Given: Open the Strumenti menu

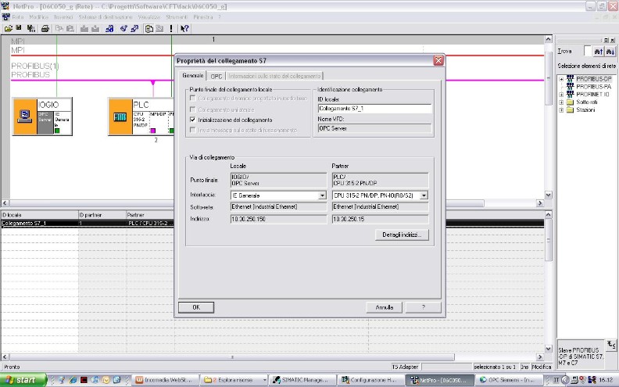Looking at the screenshot, I should pyautogui.click(x=177, y=17).
